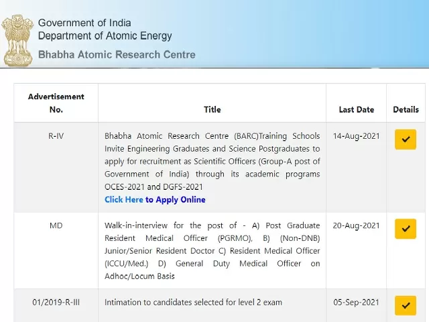Screen dimensions: 429x322
Task: Click the 05-Sep-2021 last date
Action: click(x=356, y=303)
